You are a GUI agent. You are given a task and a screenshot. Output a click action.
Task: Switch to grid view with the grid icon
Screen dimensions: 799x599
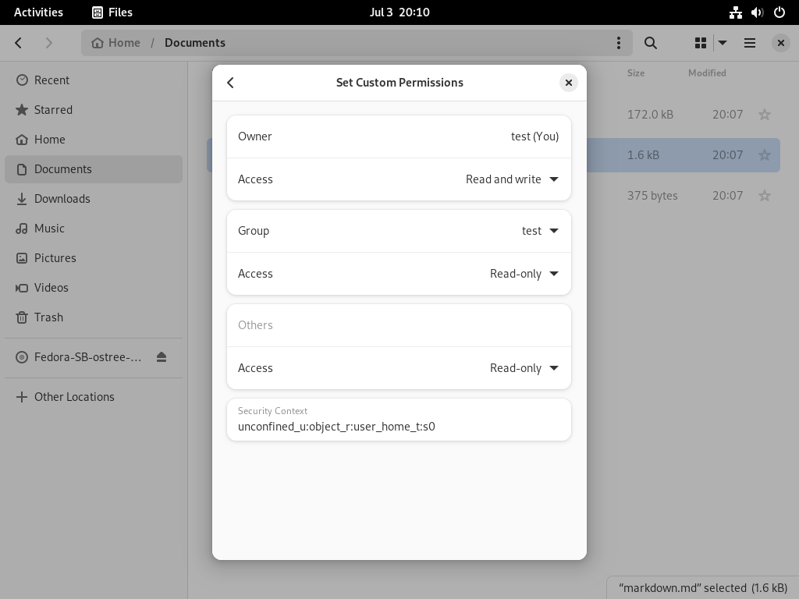[701, 43]
